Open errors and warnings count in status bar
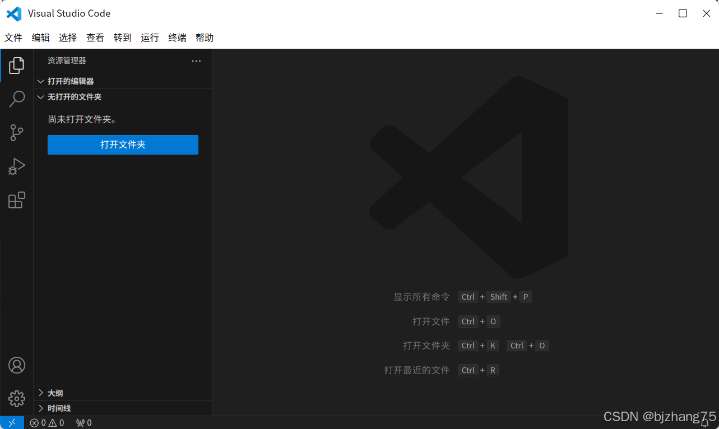This screenshot has width=719, height=429. 47,423
